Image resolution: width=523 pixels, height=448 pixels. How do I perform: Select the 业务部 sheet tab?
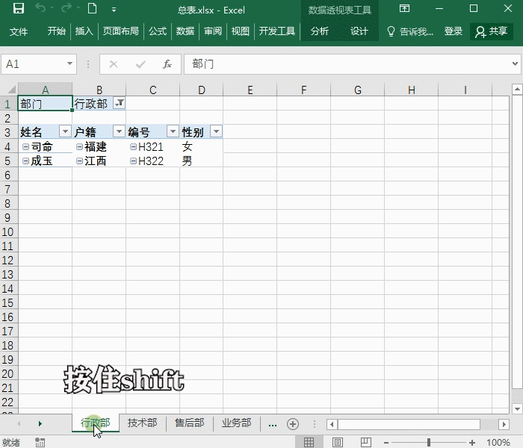tap(237, 423)
